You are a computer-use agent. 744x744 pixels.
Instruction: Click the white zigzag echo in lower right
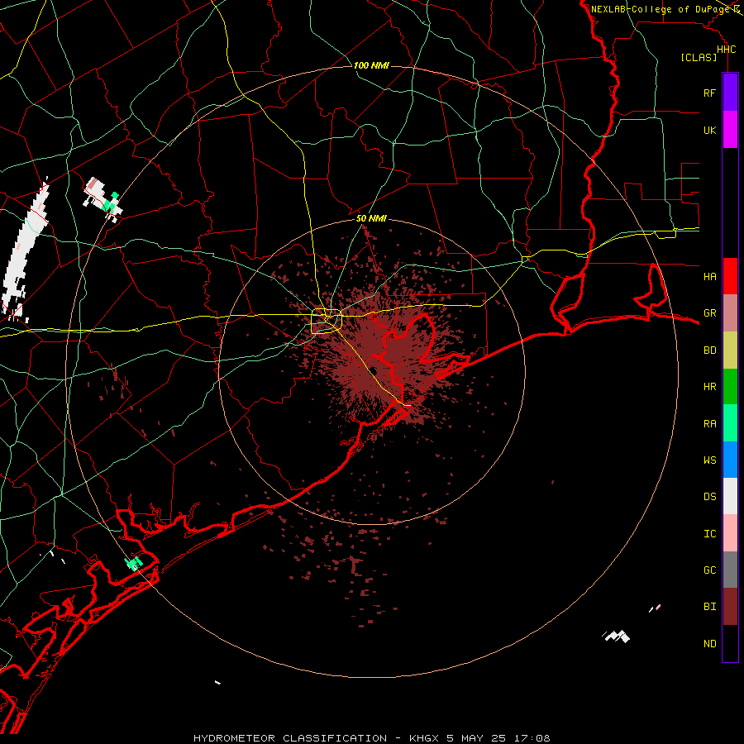617,636
